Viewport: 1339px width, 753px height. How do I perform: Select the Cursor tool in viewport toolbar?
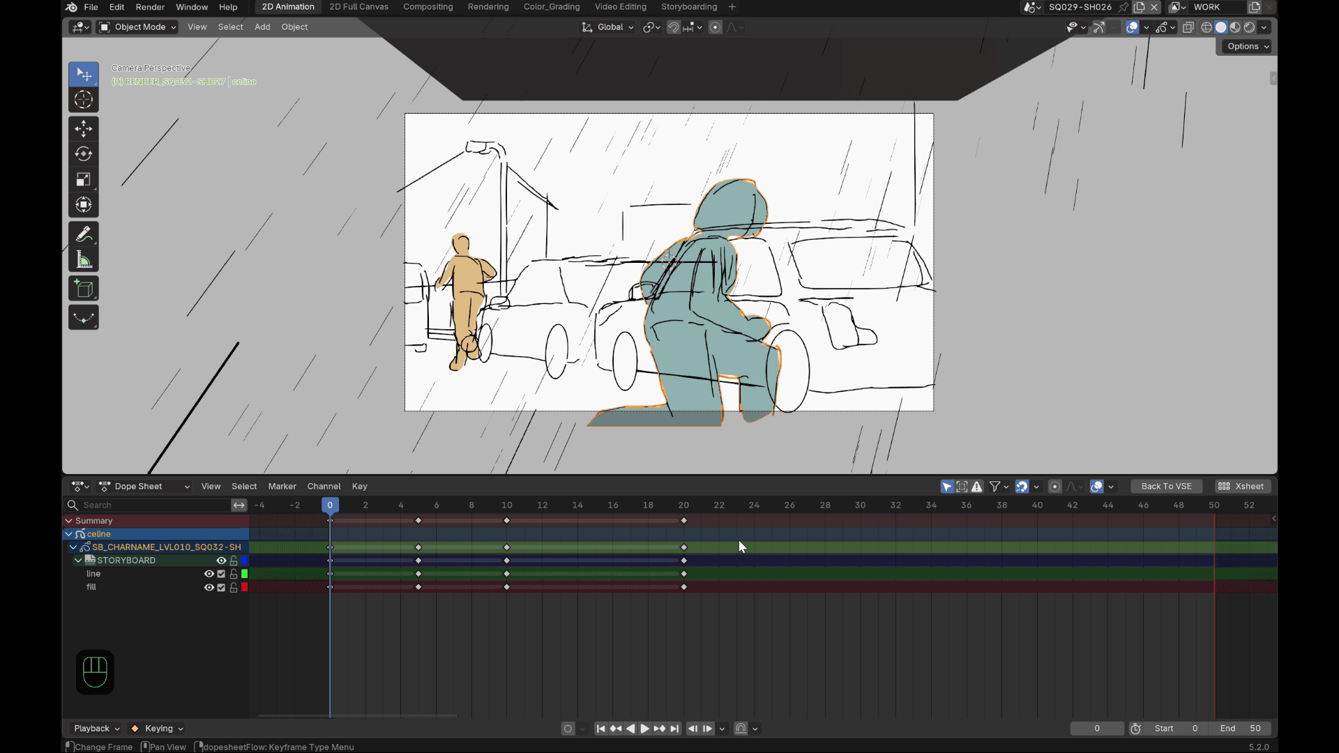[84, 100]
